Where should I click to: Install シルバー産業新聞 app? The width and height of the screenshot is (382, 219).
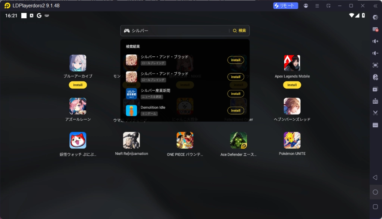236,94
